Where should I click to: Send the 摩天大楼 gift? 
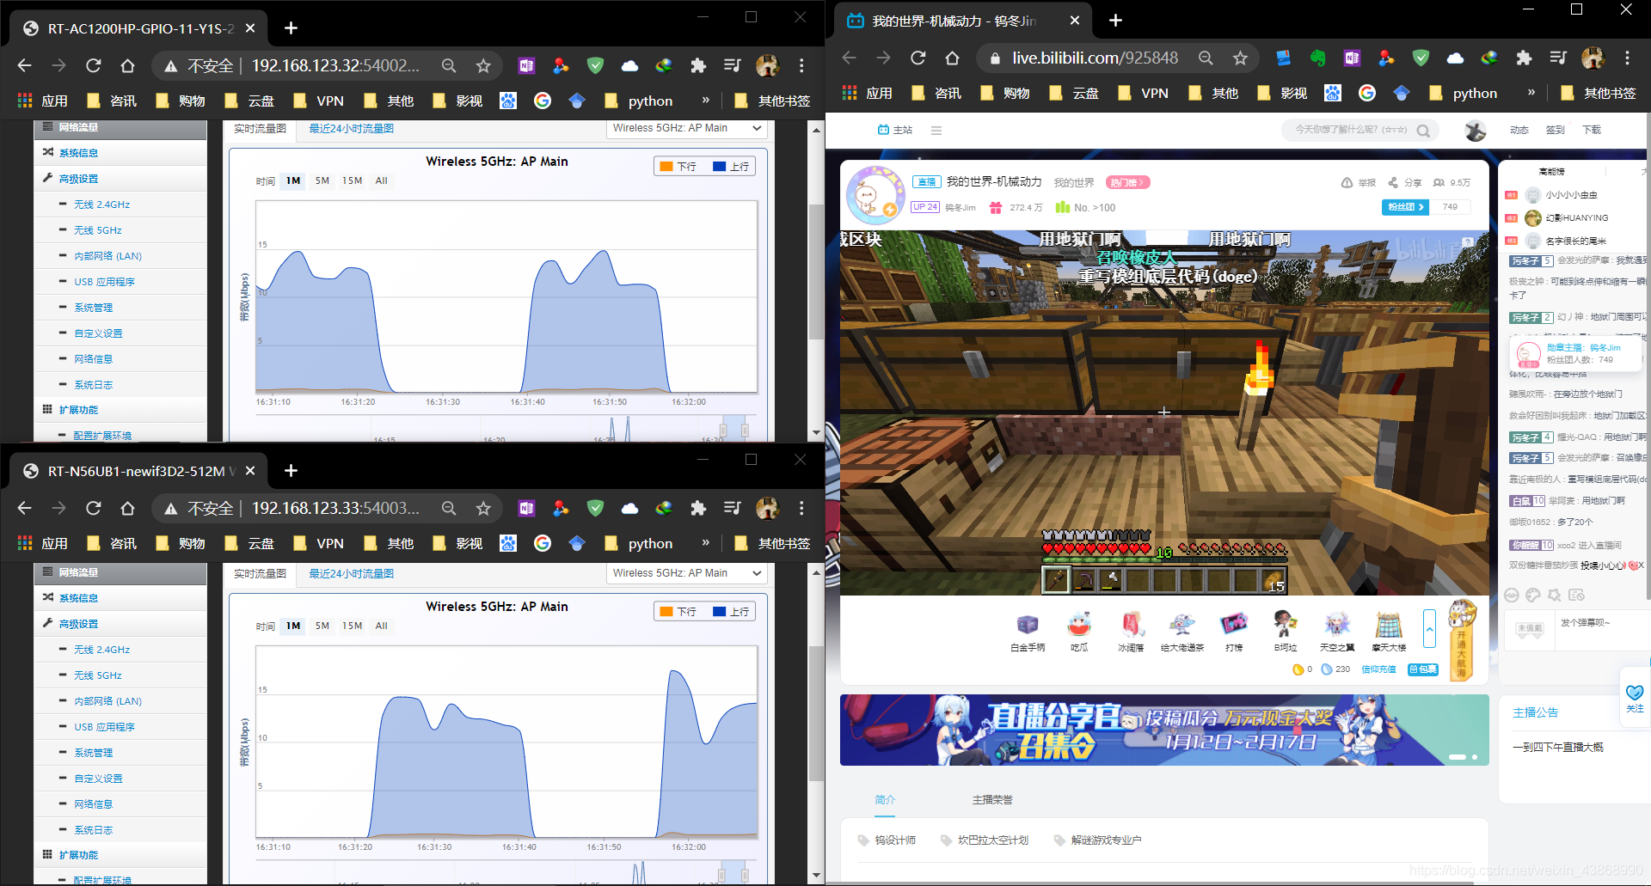(x=1389, y=632)
